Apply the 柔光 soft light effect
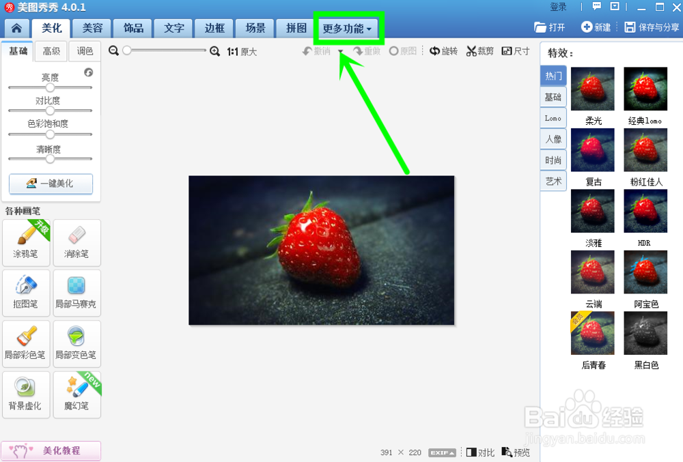The image size is (683, 462). pyautogui.click(x=592, y=89)
